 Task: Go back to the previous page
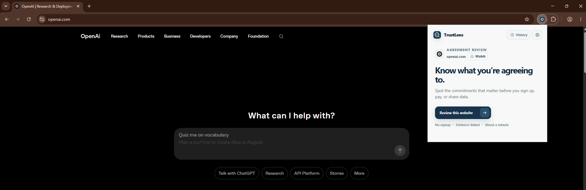[7, 19]
